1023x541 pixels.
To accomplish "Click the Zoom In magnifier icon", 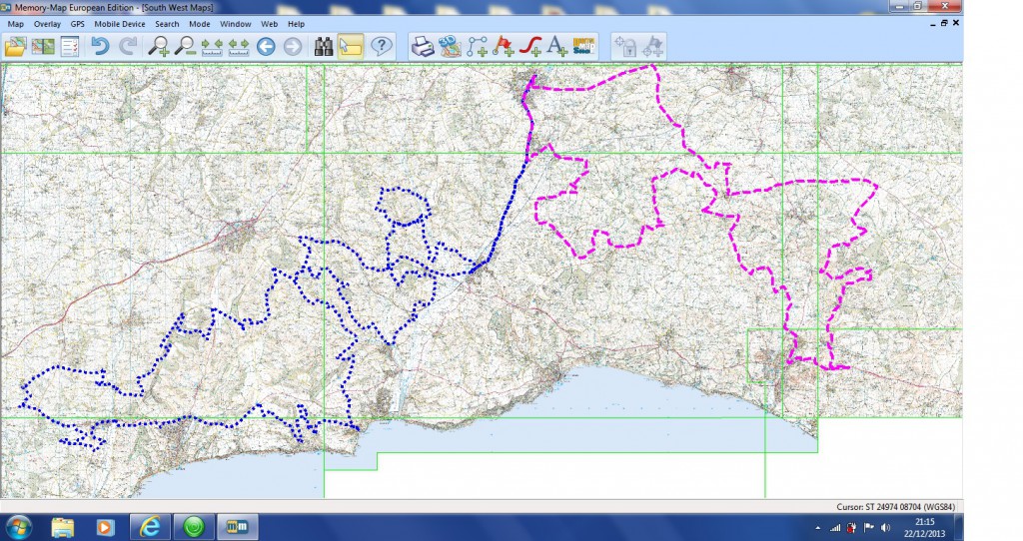I will point(158,46).
